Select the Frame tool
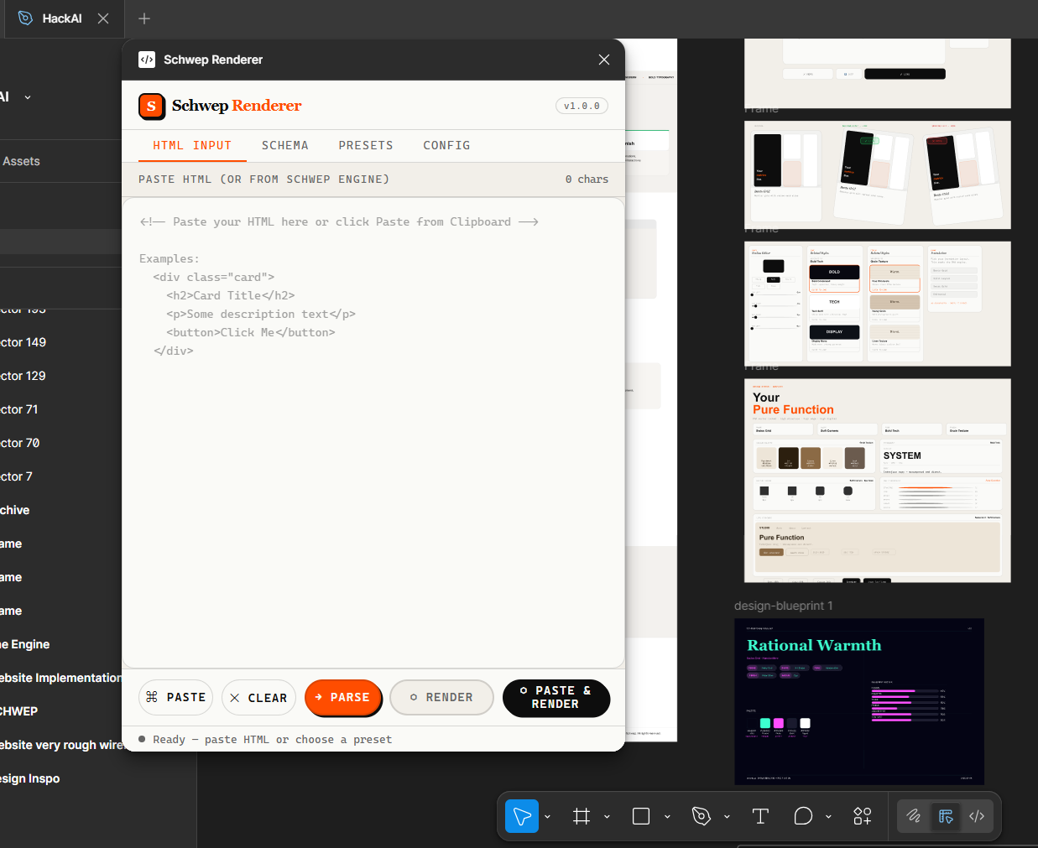This screenshot has width=1038, height=848. click(x=582, y=816)
